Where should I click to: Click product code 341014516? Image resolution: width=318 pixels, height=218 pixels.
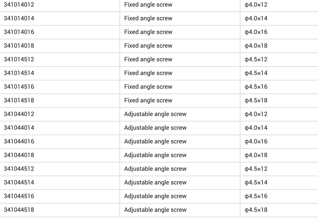pos(19,87)
